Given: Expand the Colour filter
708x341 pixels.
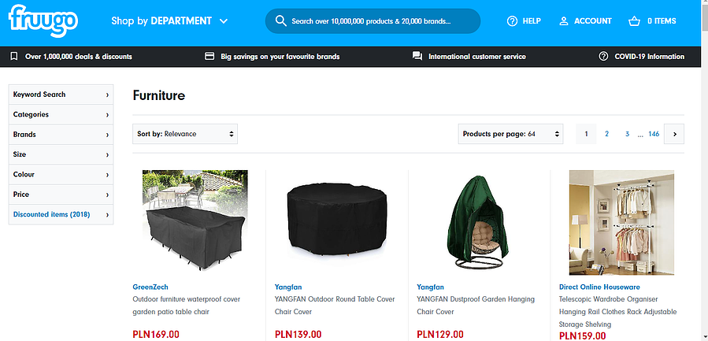Looking at the screenshot, I should point(61,175).
